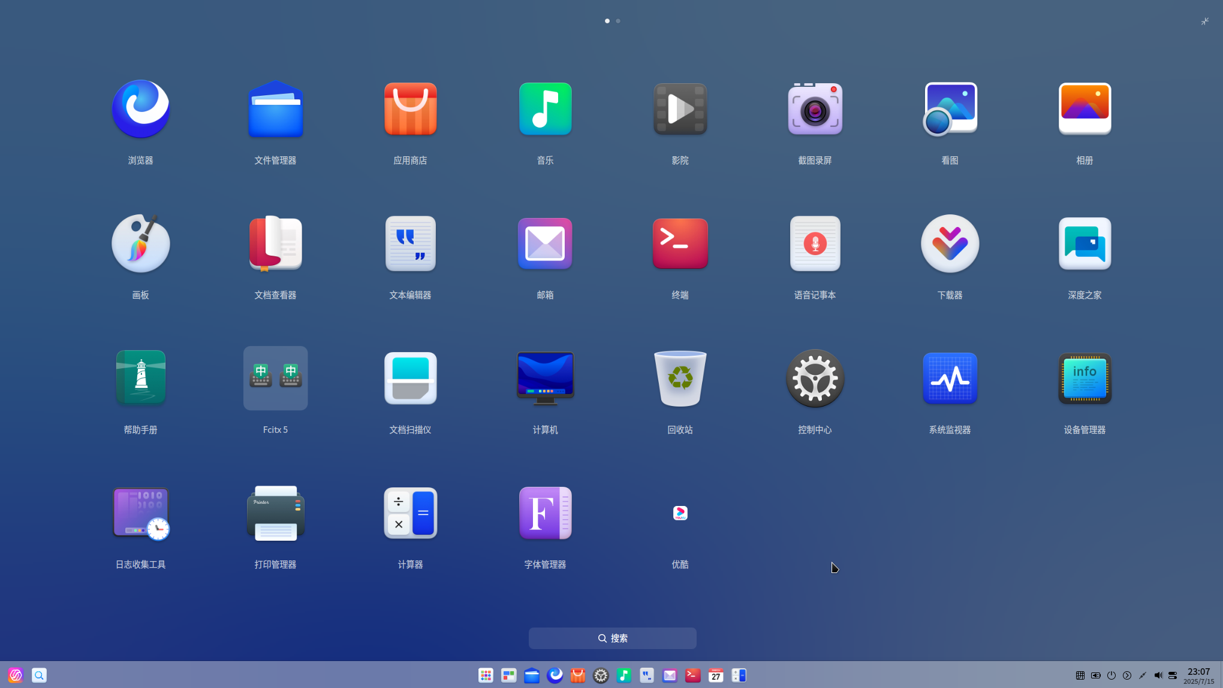
Task: Launch 截图录屏 screenshot recorder
Action: (x=815, y=109)
